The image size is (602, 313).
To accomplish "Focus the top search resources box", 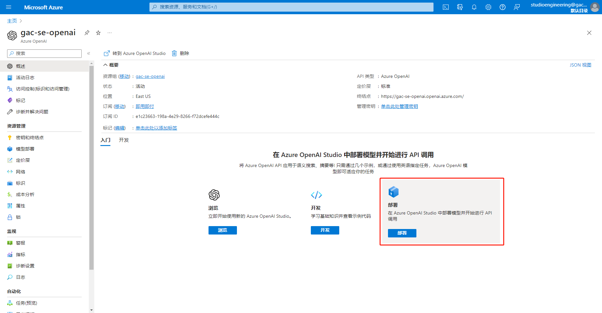I will [x=291, y=7].
